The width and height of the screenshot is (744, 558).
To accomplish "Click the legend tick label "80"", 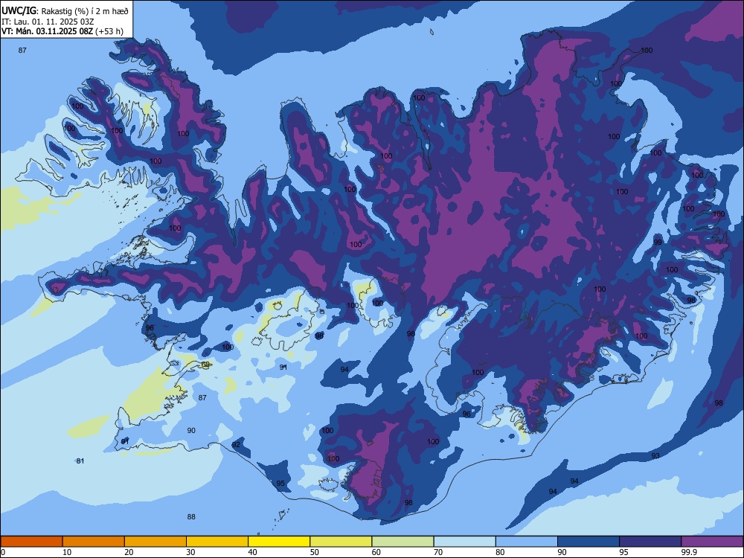I will pyautogui.click(x=500, y=552).
